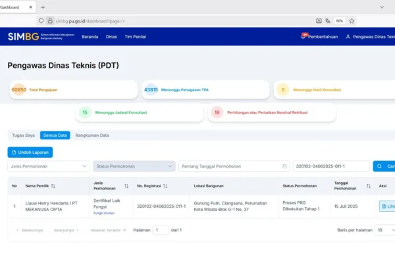The image size is (395, 263).
Task: Sort table by Nama Pemilik column
Action: coord(53,186)
